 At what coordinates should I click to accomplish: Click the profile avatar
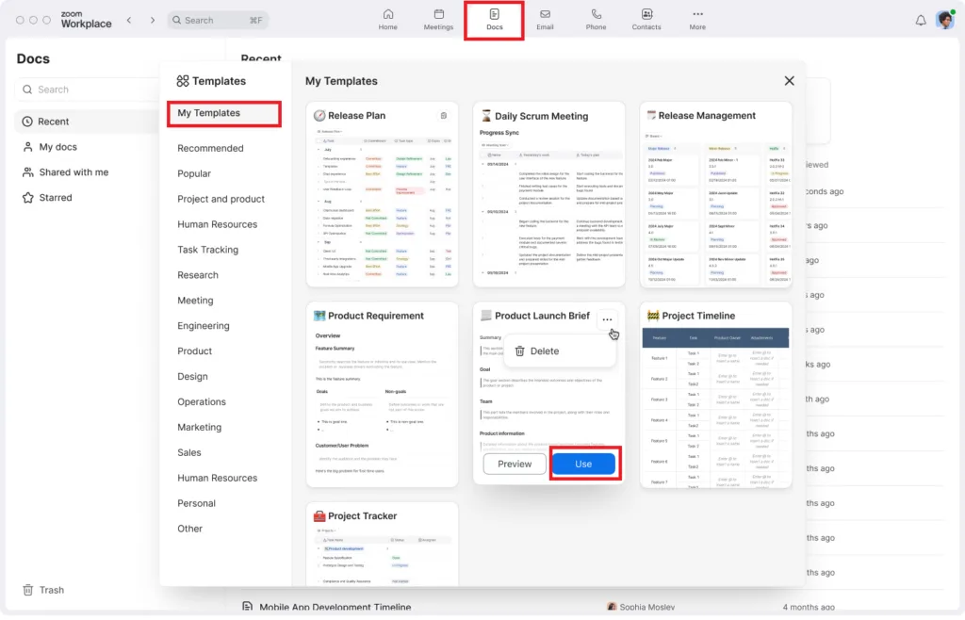(945, 19)
